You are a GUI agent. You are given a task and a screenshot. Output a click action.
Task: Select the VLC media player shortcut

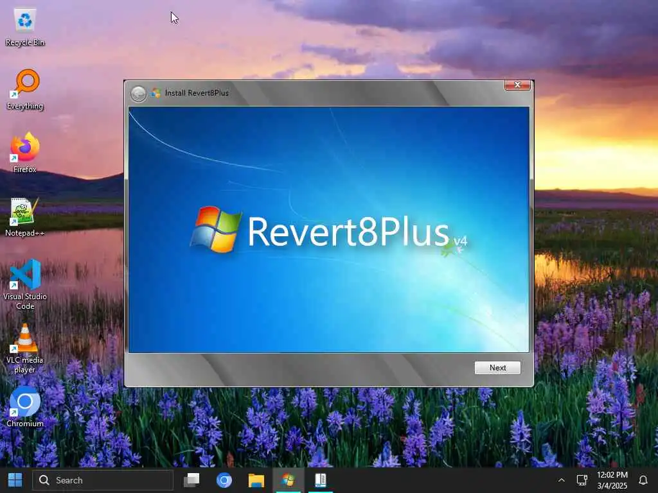point(25,349)
